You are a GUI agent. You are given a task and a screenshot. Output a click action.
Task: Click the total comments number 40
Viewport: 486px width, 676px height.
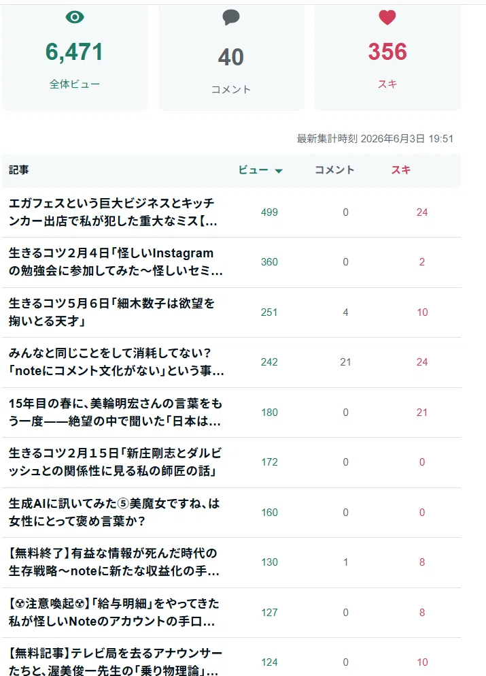231,57
